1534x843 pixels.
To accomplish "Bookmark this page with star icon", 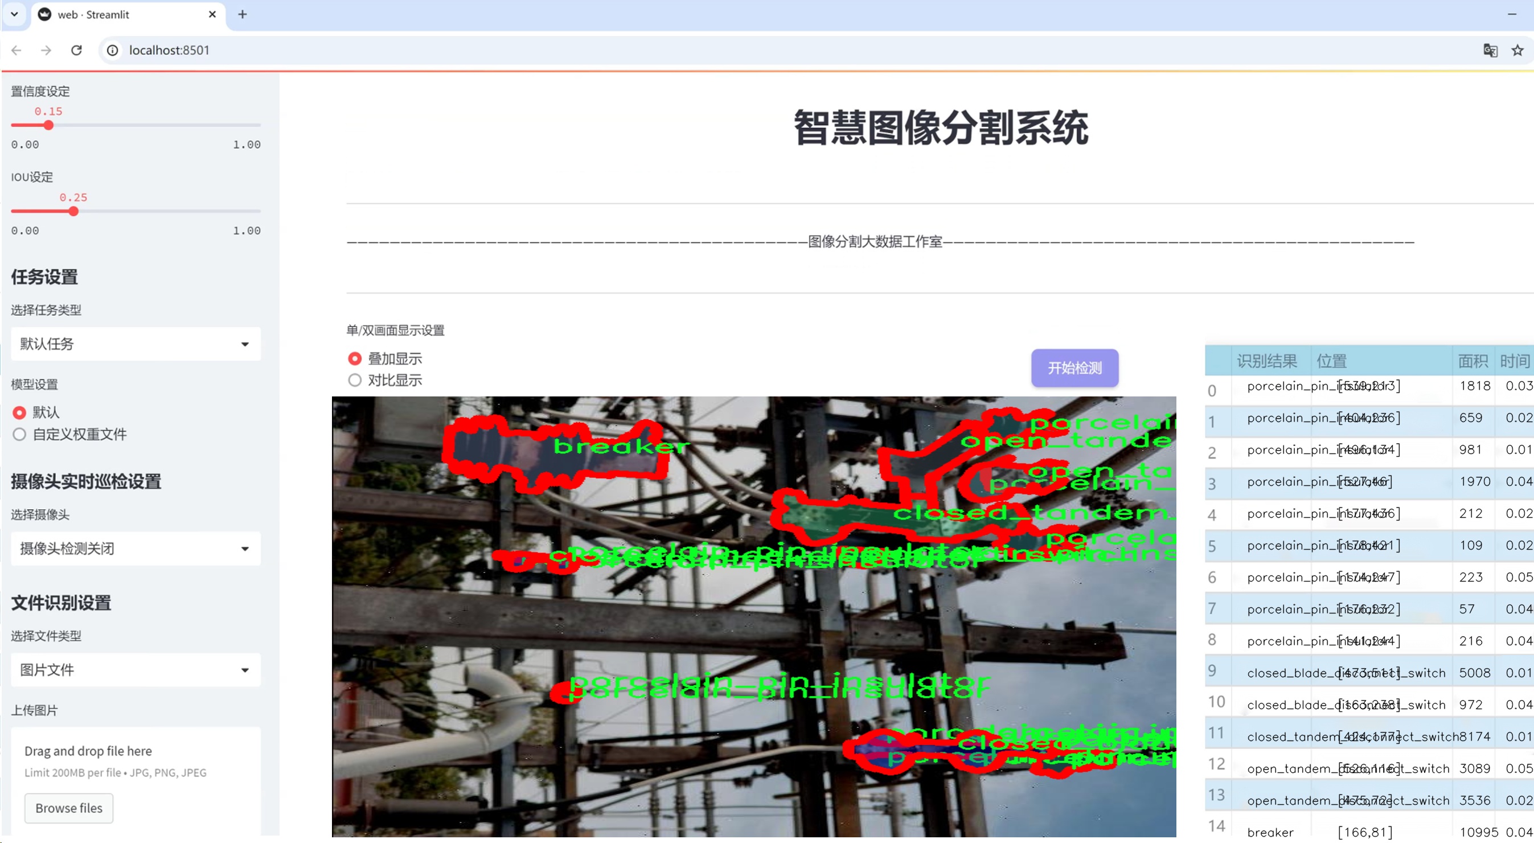I will [1517, 50].
